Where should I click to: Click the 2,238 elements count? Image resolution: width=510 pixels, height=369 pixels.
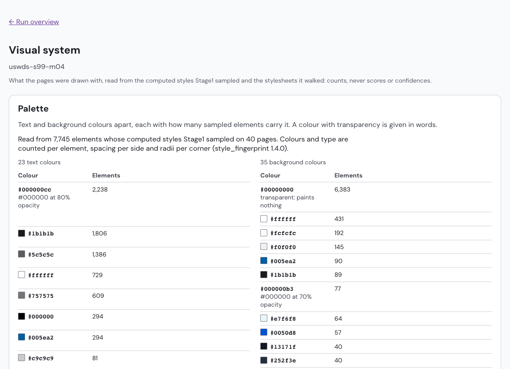click(x=100, y=189)
